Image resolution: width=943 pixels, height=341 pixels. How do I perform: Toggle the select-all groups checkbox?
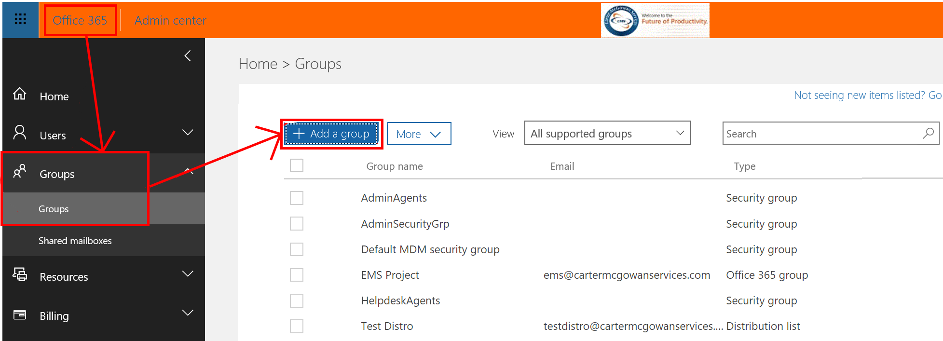(297, 165)
